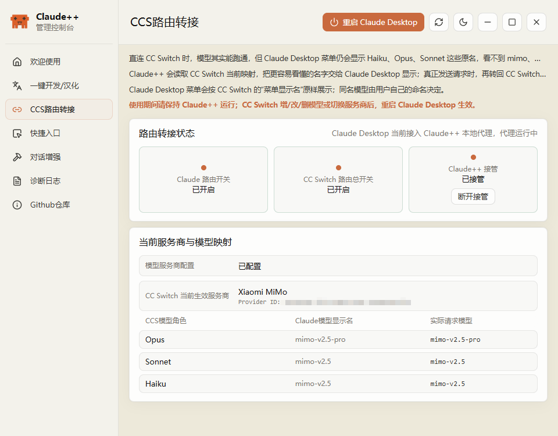This screenshot has height=436, width=558.
Task: Click the cursor icon beside 快捷入口
Action: point(17,133)
